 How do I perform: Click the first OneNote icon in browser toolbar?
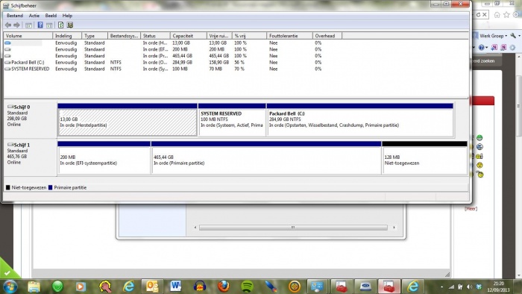(x=494, y=48)
